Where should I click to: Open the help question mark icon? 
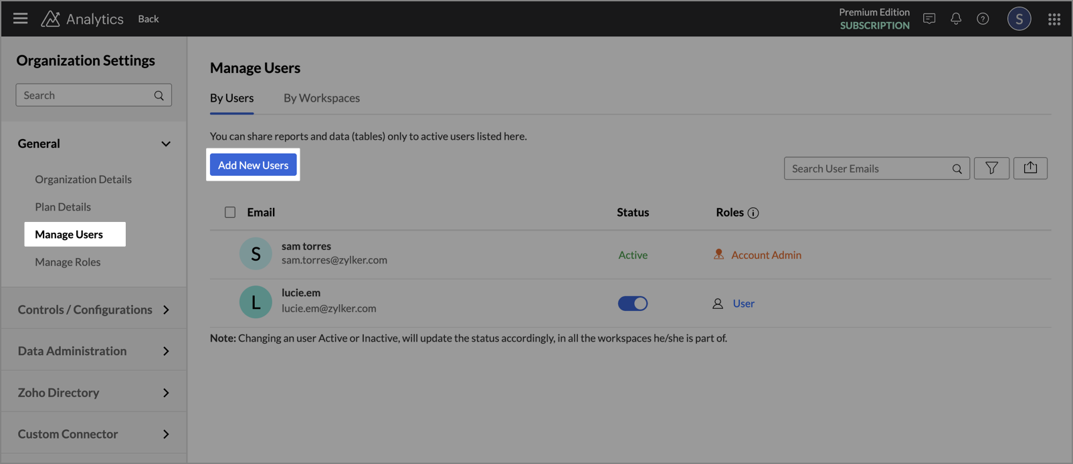983,19
